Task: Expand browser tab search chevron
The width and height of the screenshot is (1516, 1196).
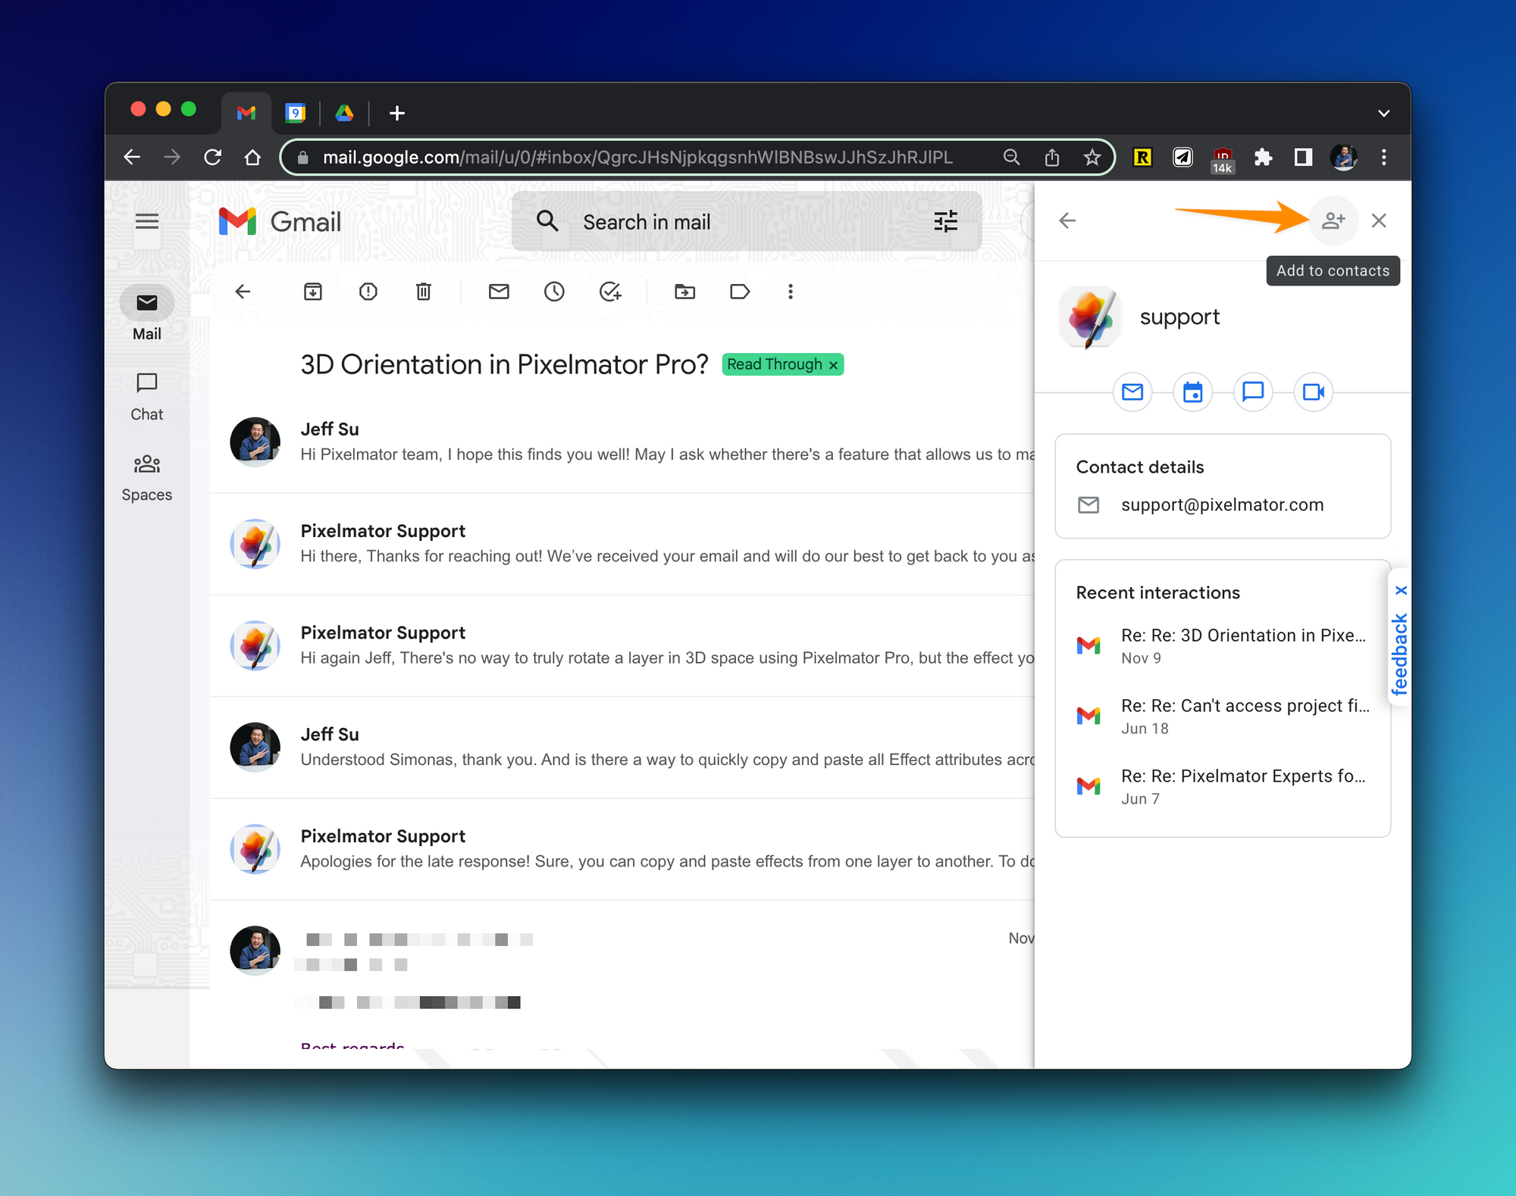Action: pos(1383,113)
